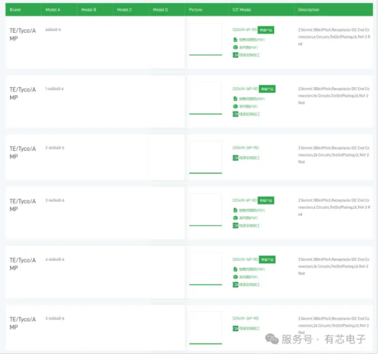Open the D2541H-16P-RD link in the 4-640440-6 row
378x354 pixels.
[245, 259]
